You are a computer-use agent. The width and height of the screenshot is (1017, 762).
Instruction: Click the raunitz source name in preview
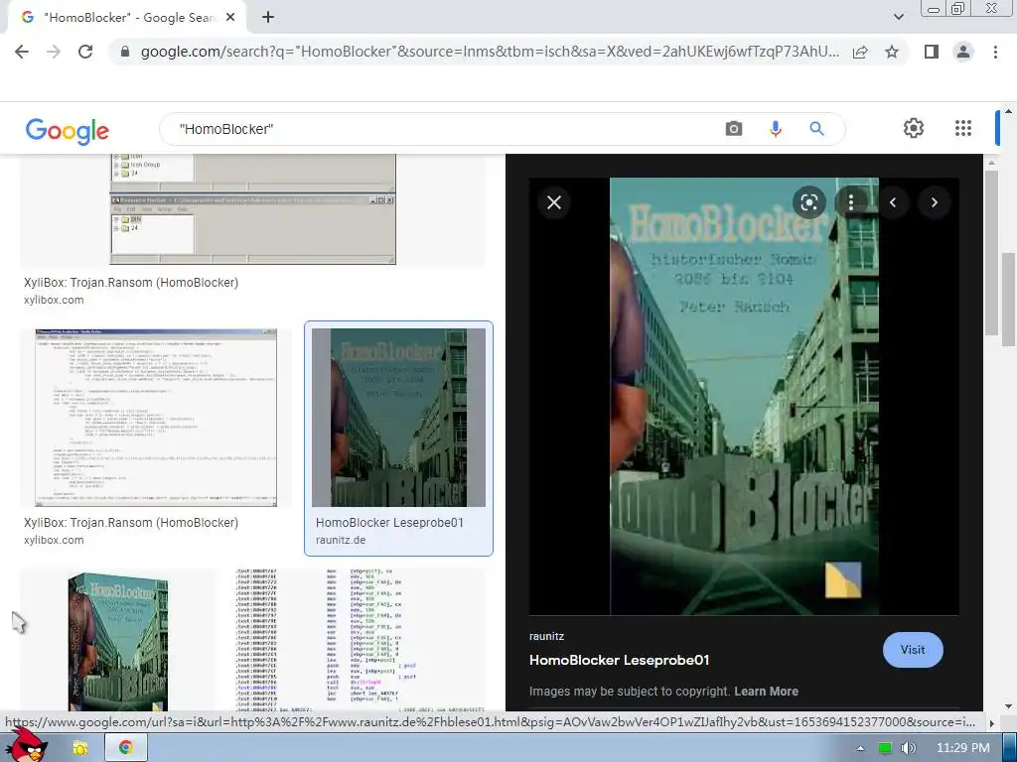(547, 636)
